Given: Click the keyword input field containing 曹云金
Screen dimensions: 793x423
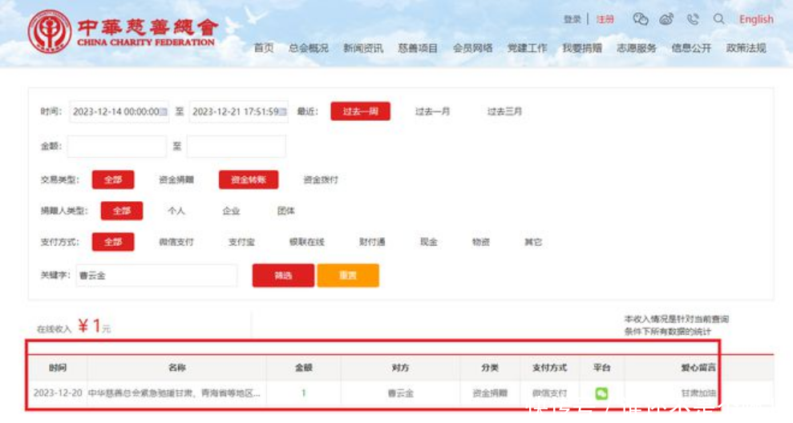Looking at the screenshot, I should coord(156,276).
